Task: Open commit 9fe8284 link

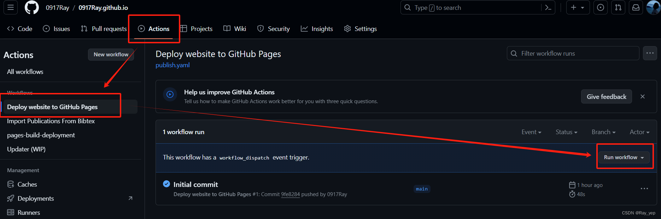Action: click(290, 194)
